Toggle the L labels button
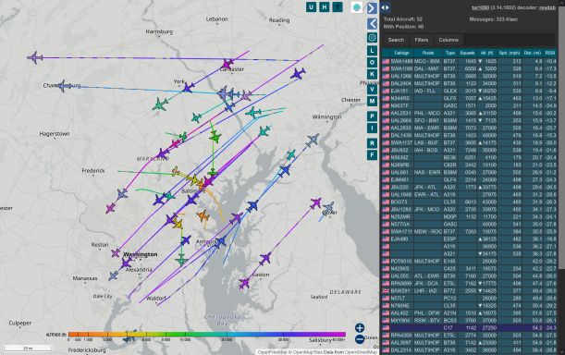The width and height of the screenshot is (565, 355). pos(372,51)
